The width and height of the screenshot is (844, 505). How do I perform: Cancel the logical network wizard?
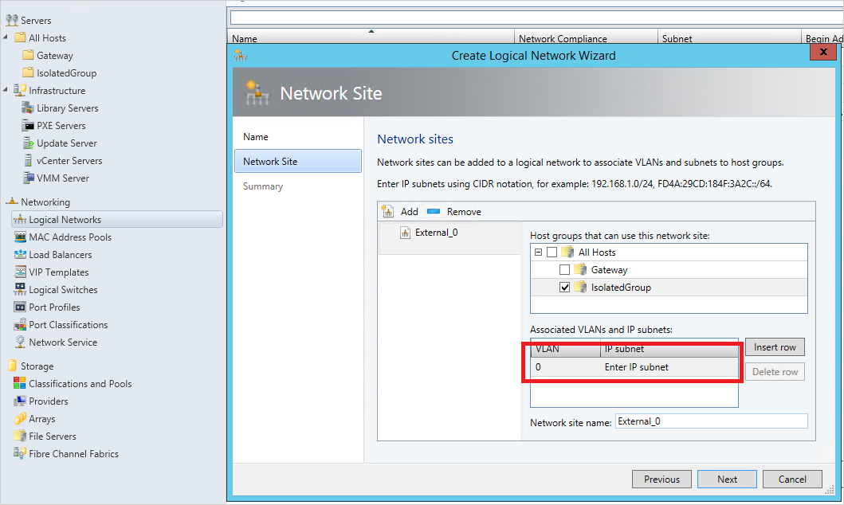[x=792, y=480]
